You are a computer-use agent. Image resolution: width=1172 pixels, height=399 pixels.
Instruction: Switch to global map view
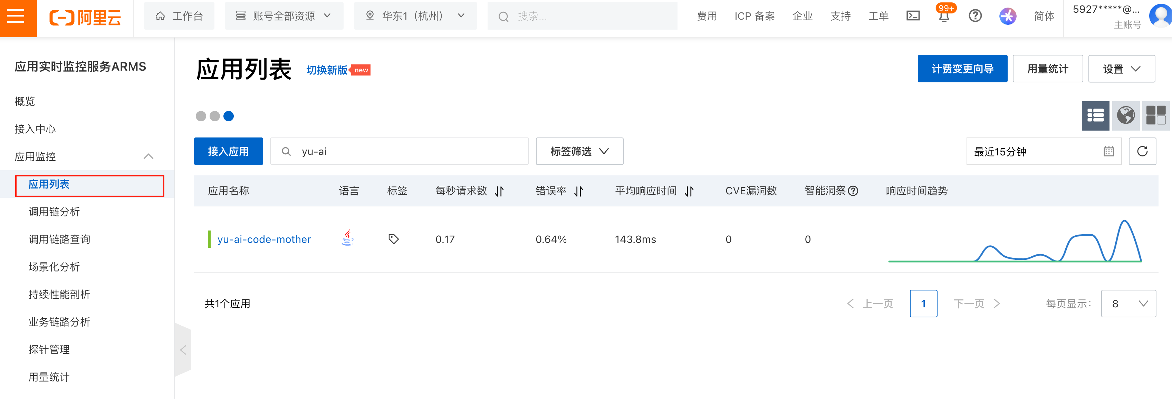pyautogui.click(x=1126, y=115)
